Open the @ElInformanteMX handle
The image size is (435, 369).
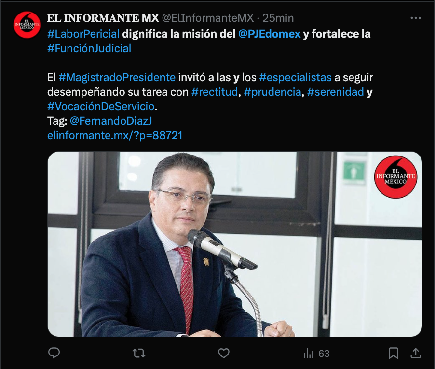pyautogui.click(x=208, y=18)
